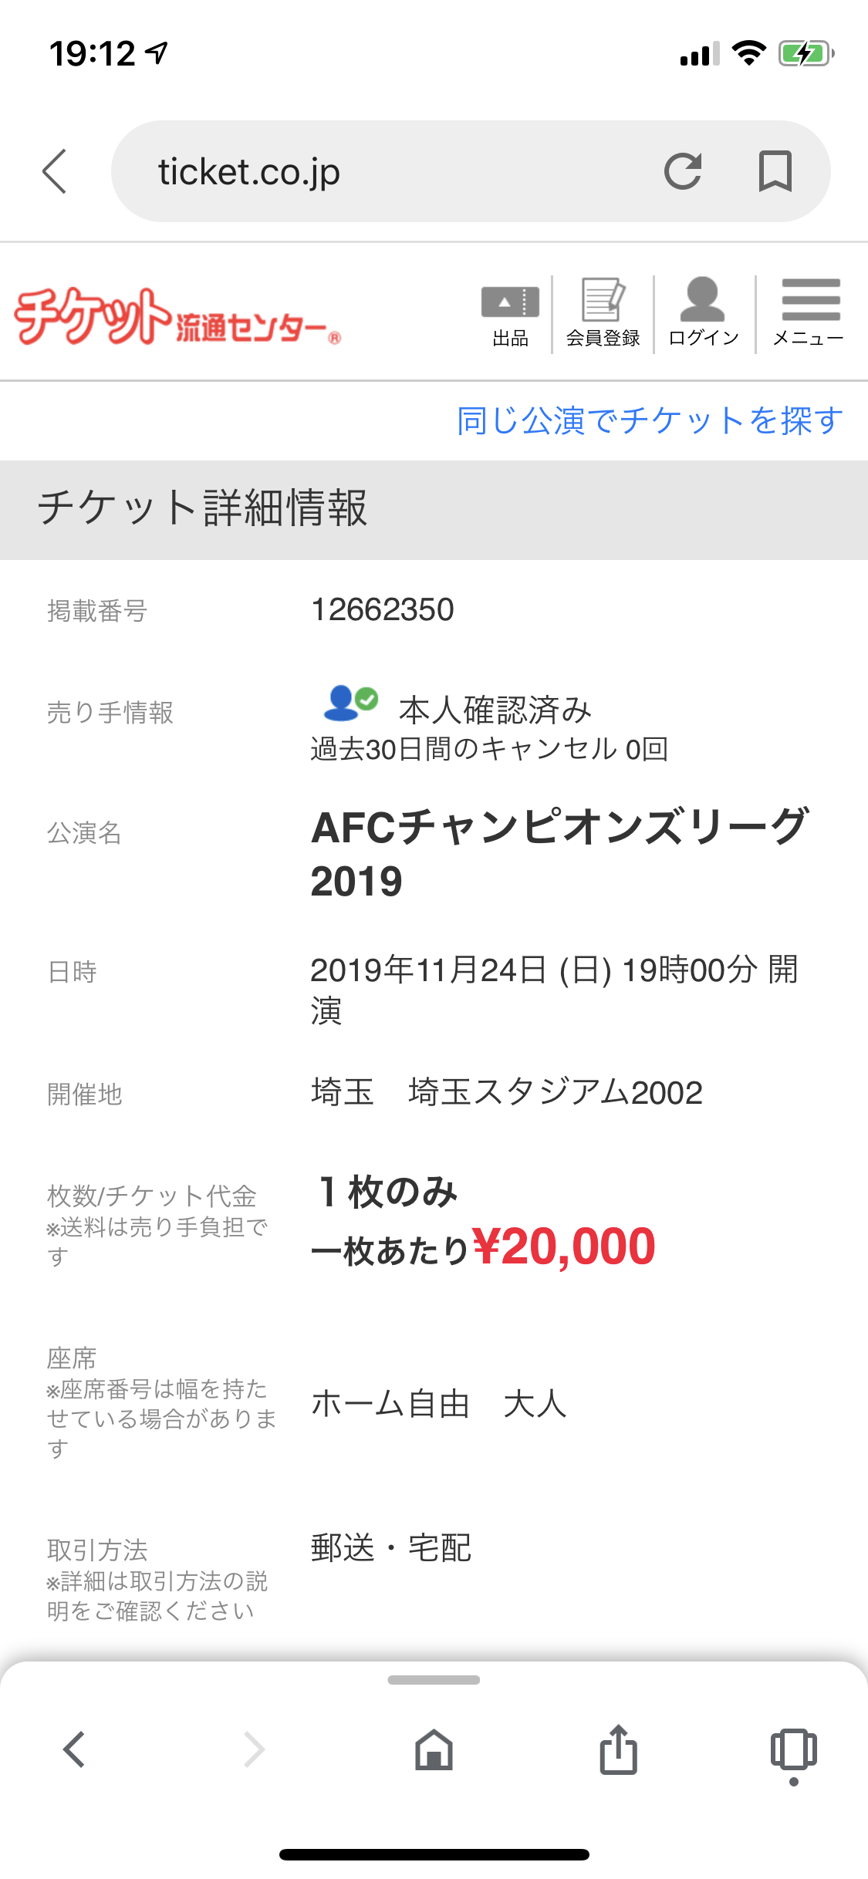Screen dimensions: 868x1879
Task: Tap the verified seller 本人確認済み badge icon
Action: pyautogui.click(x=350, y=703)
